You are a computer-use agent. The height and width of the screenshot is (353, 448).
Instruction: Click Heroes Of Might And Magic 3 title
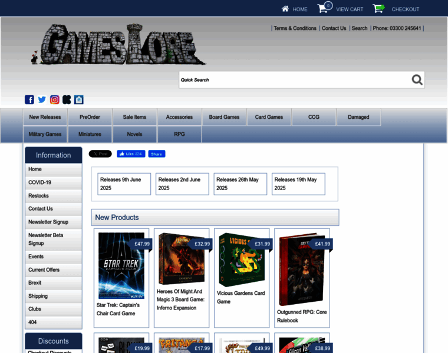(180, 299)
